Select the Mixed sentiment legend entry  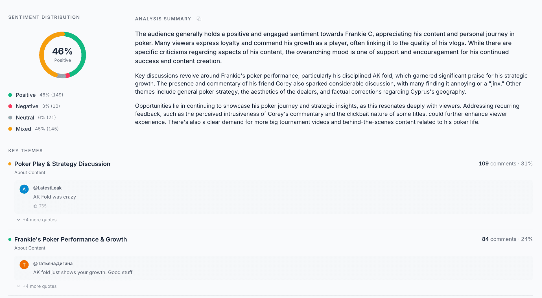(23, 129)
